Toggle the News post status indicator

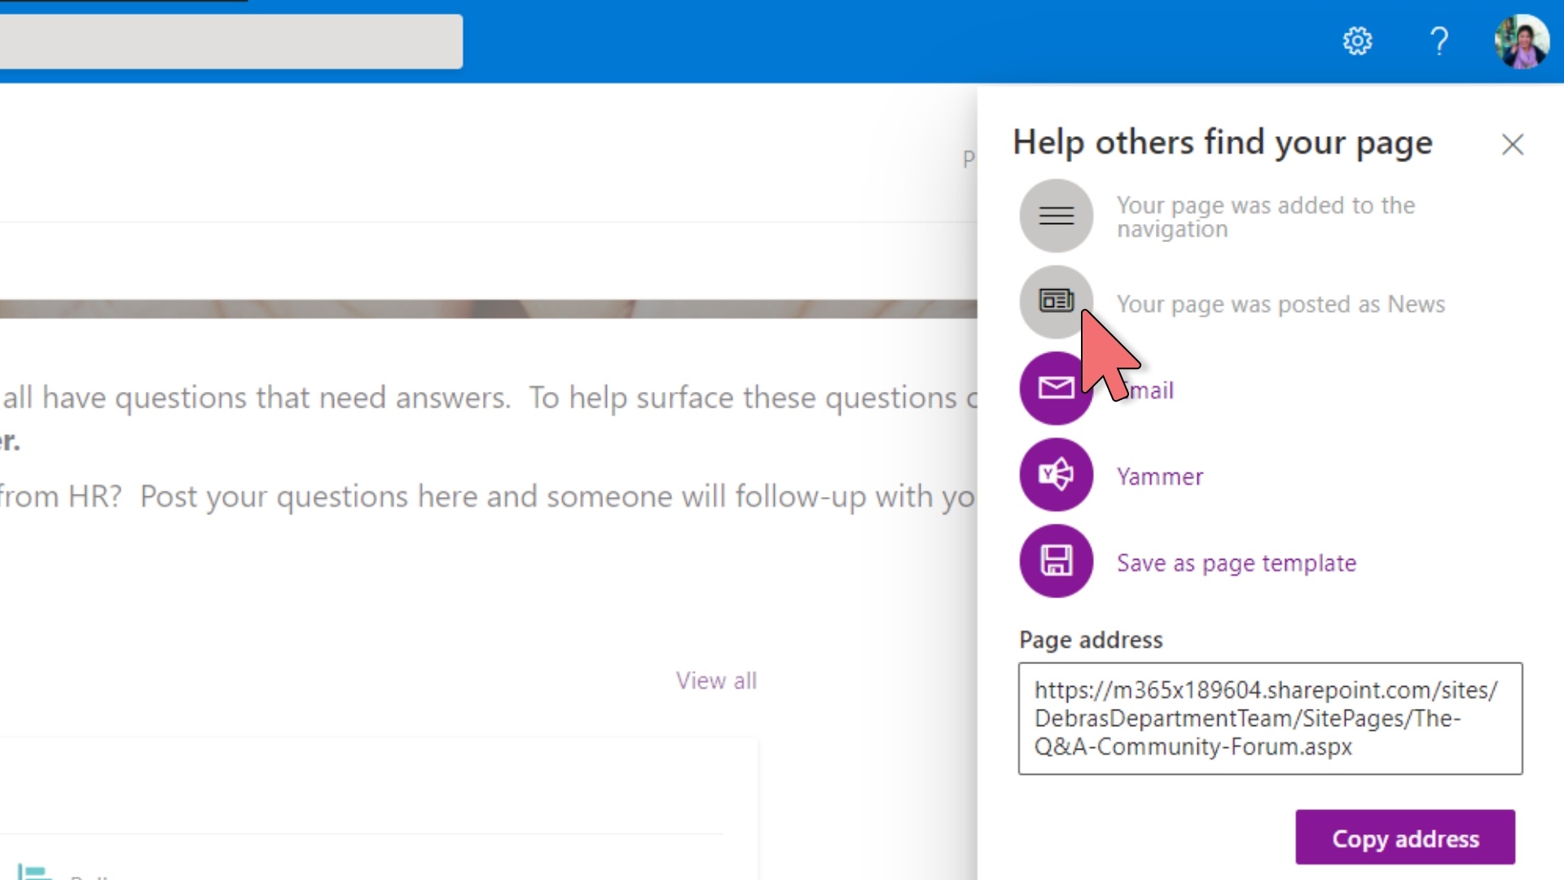click(1056, 302)
